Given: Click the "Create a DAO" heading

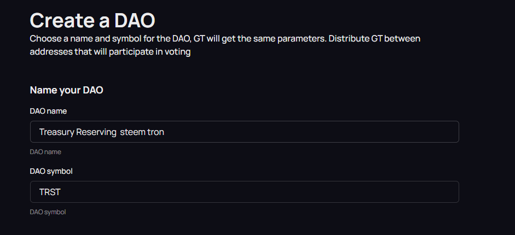Looking at the screenshot, I should 92,20.
